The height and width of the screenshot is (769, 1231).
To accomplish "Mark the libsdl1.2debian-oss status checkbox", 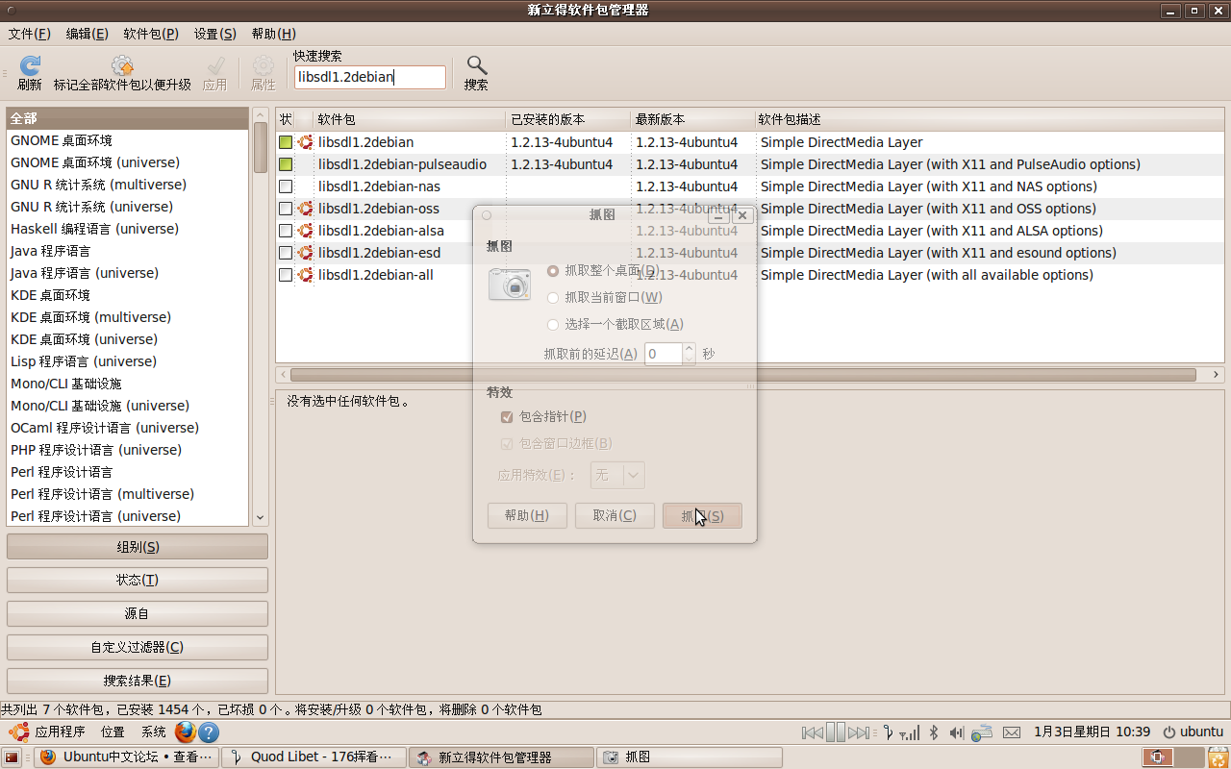I will pyautogui.click(x=286, y=209).
